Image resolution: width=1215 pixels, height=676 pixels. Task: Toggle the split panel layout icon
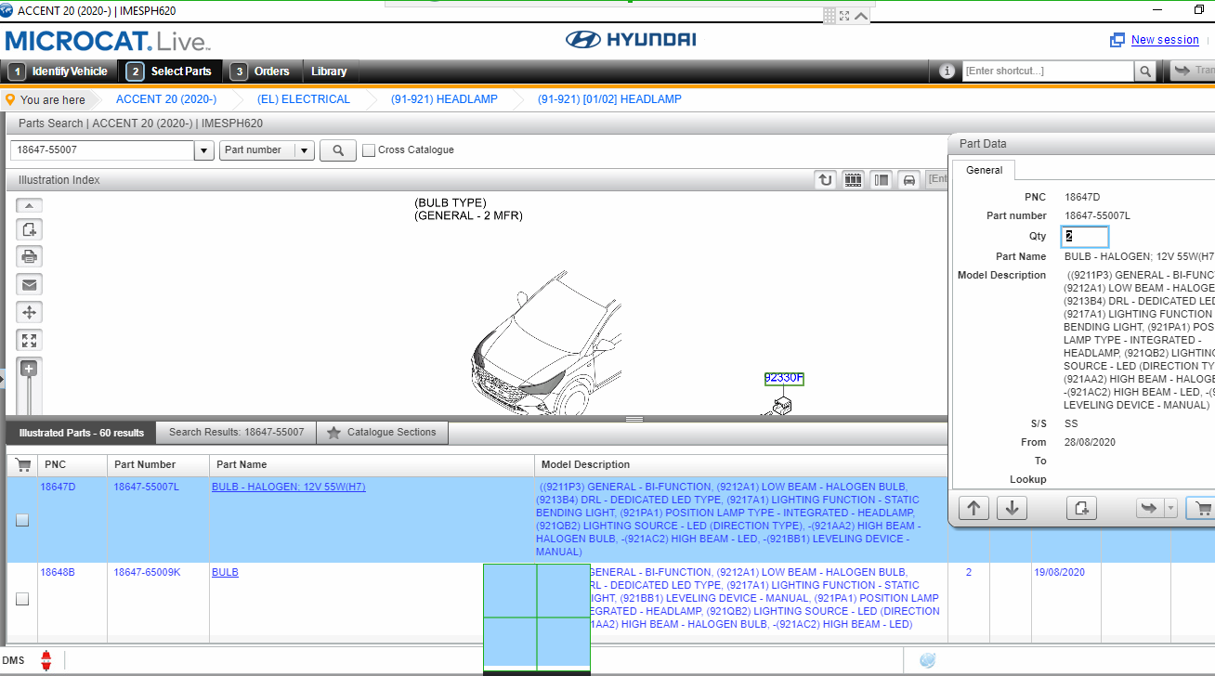(882, 180)
